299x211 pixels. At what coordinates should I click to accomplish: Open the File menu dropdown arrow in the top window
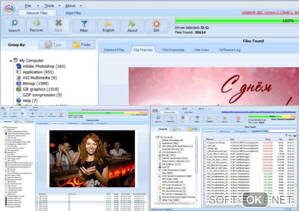[37, 6]
